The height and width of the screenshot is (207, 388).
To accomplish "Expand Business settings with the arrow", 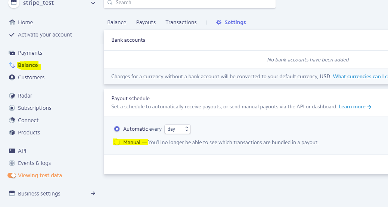I will [93, 194].
